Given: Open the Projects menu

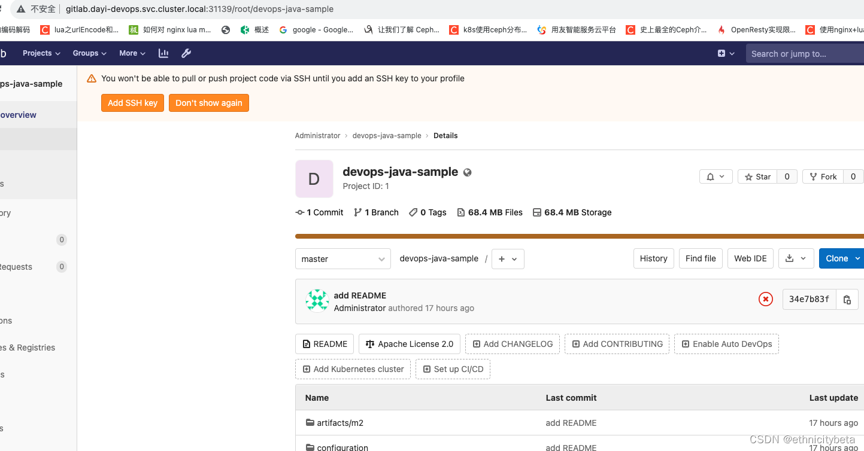Looking at the screenshot, I should tap(40, 53).
